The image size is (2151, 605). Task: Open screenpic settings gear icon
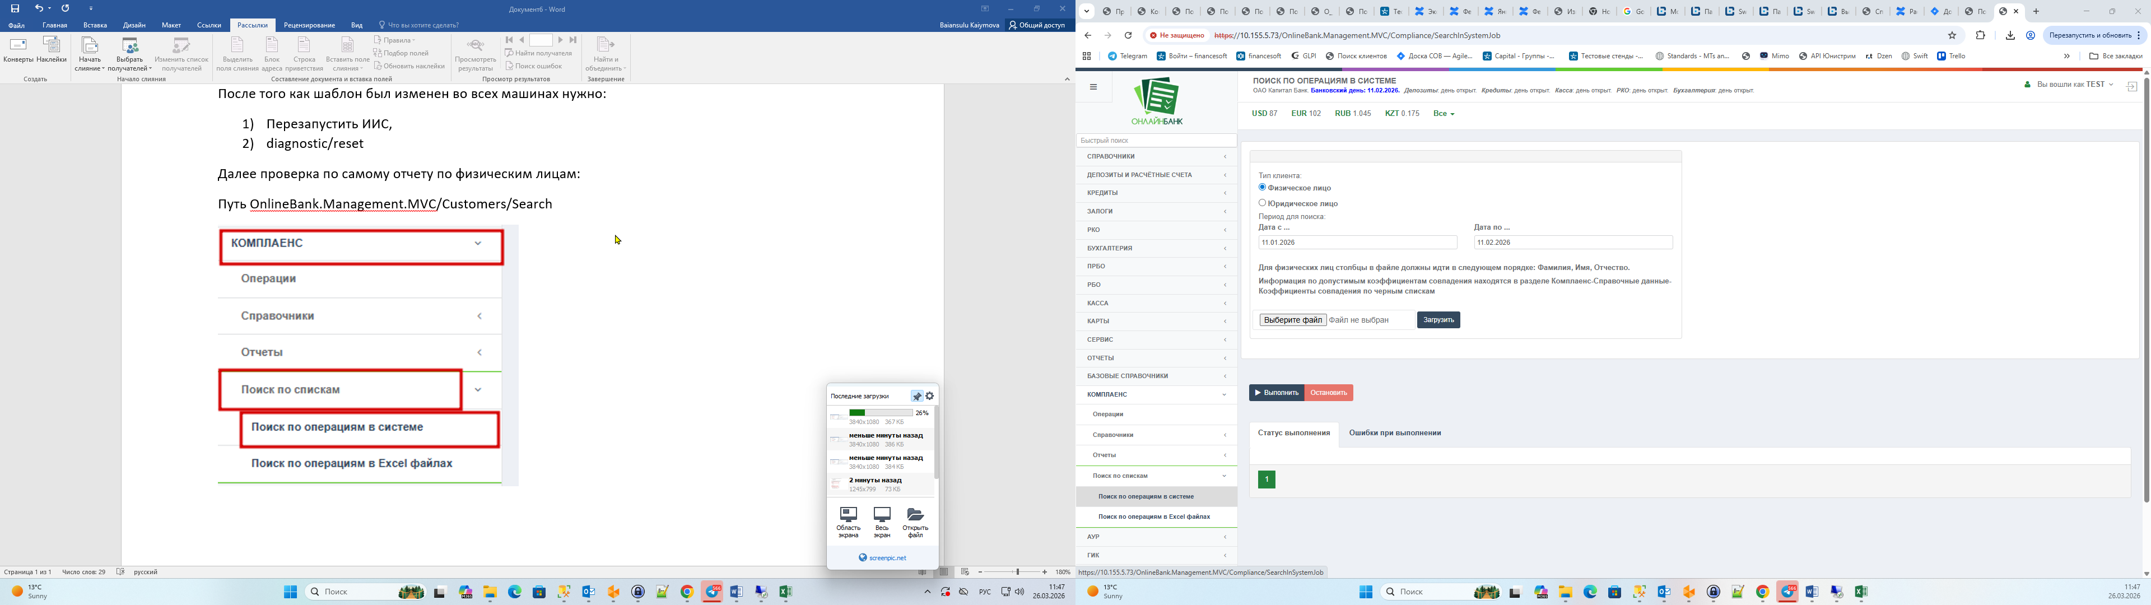coord(930,396)
